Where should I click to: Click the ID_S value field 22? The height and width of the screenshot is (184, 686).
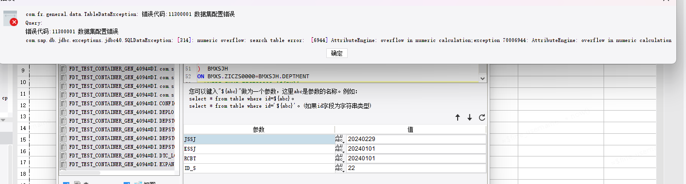point(415,168)
